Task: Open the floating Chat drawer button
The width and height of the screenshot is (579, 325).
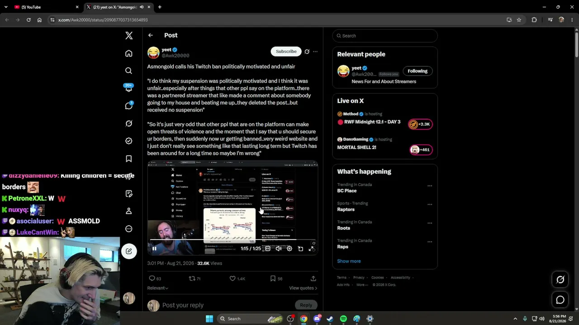Action: [560, 300]
